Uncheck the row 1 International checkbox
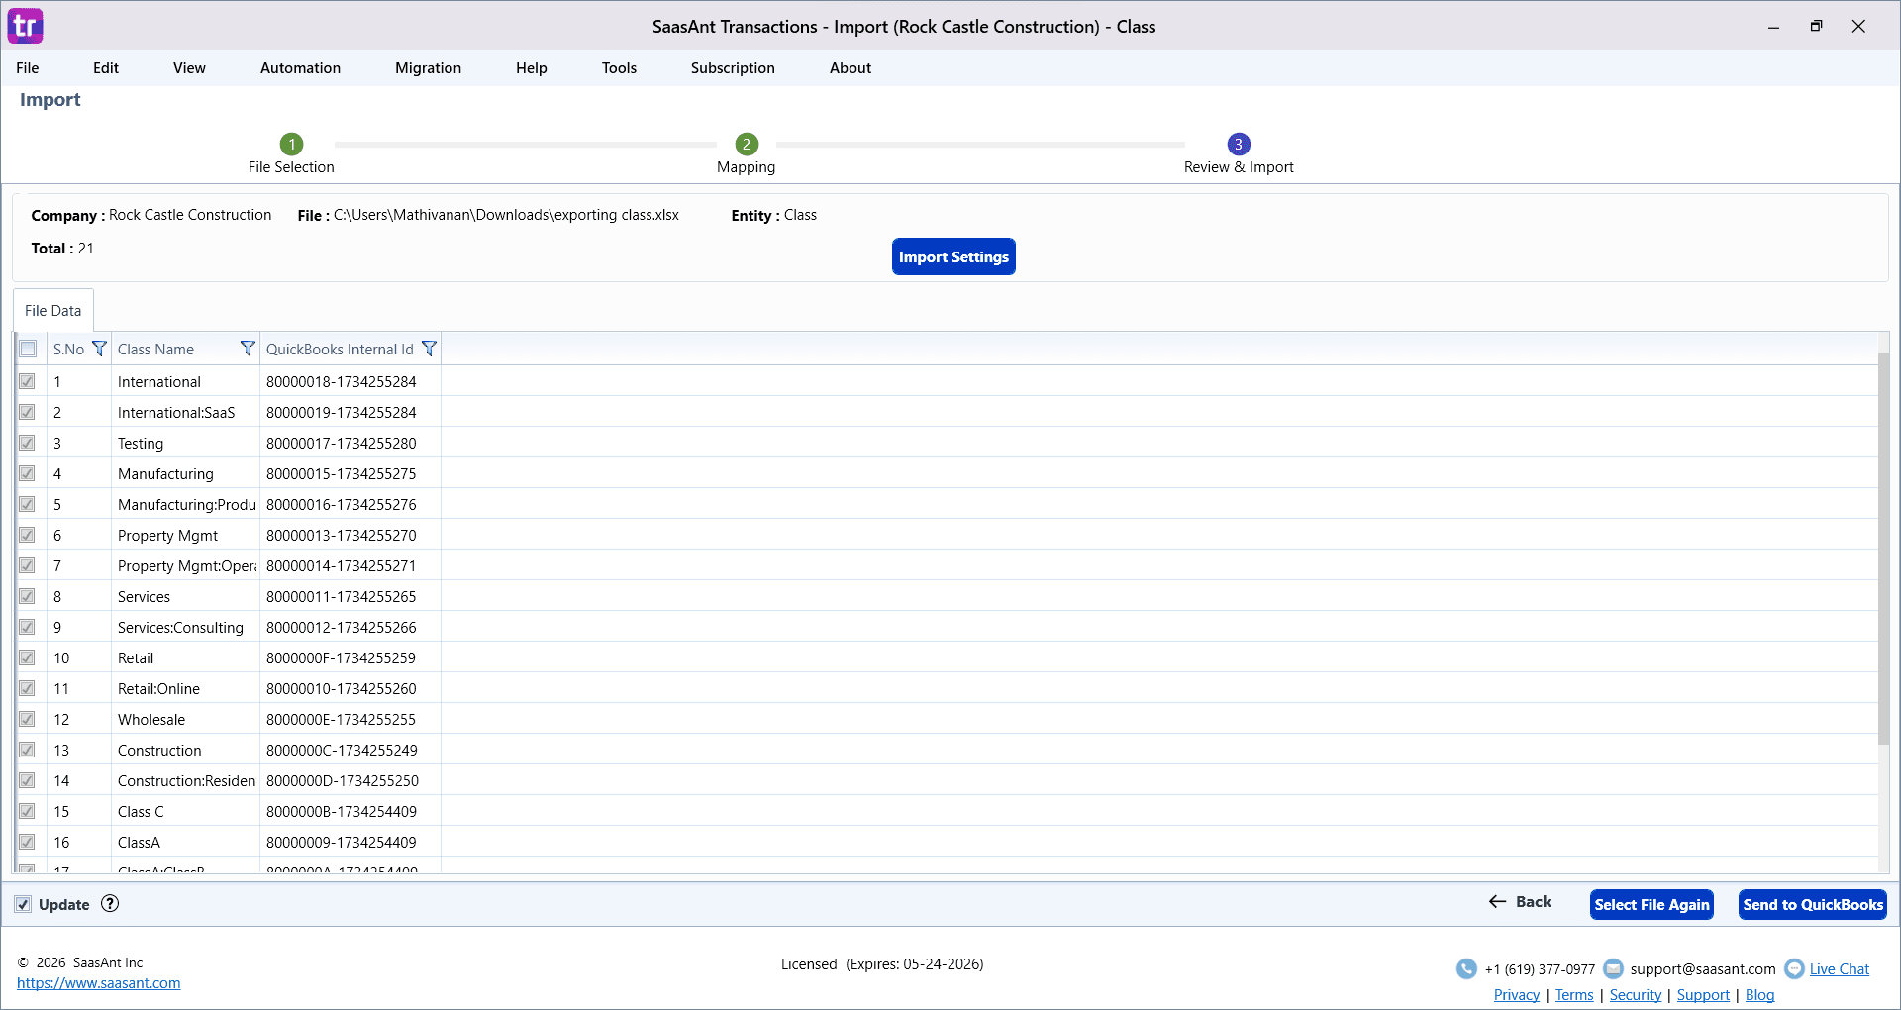1901x1010 pixels. (27, 381)
